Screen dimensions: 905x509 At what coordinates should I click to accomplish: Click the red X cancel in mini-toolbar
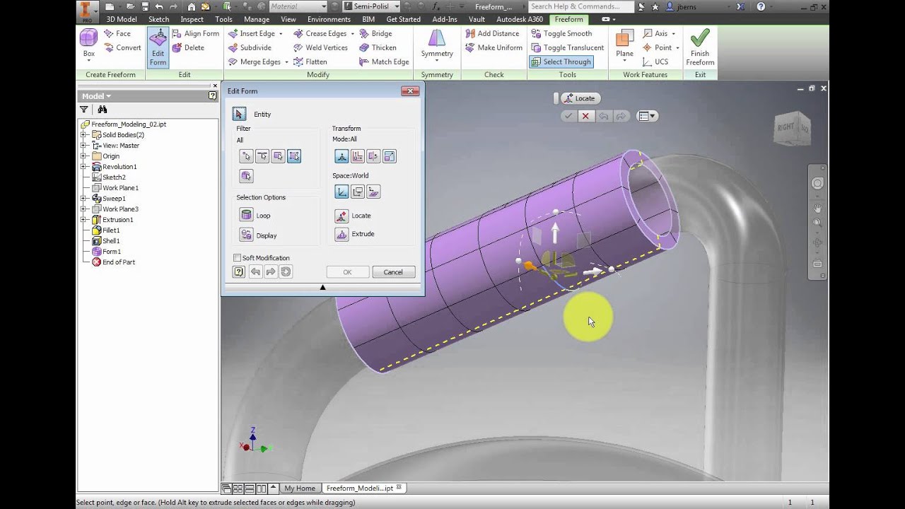click(x=585, y=116)
